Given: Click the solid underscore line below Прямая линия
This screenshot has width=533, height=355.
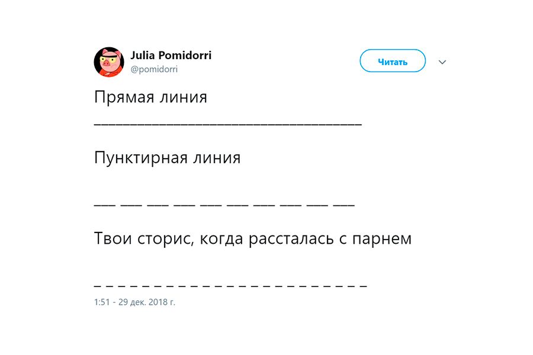Looking at the screenshot, I should pyautogui.click(x=228, y=125).
